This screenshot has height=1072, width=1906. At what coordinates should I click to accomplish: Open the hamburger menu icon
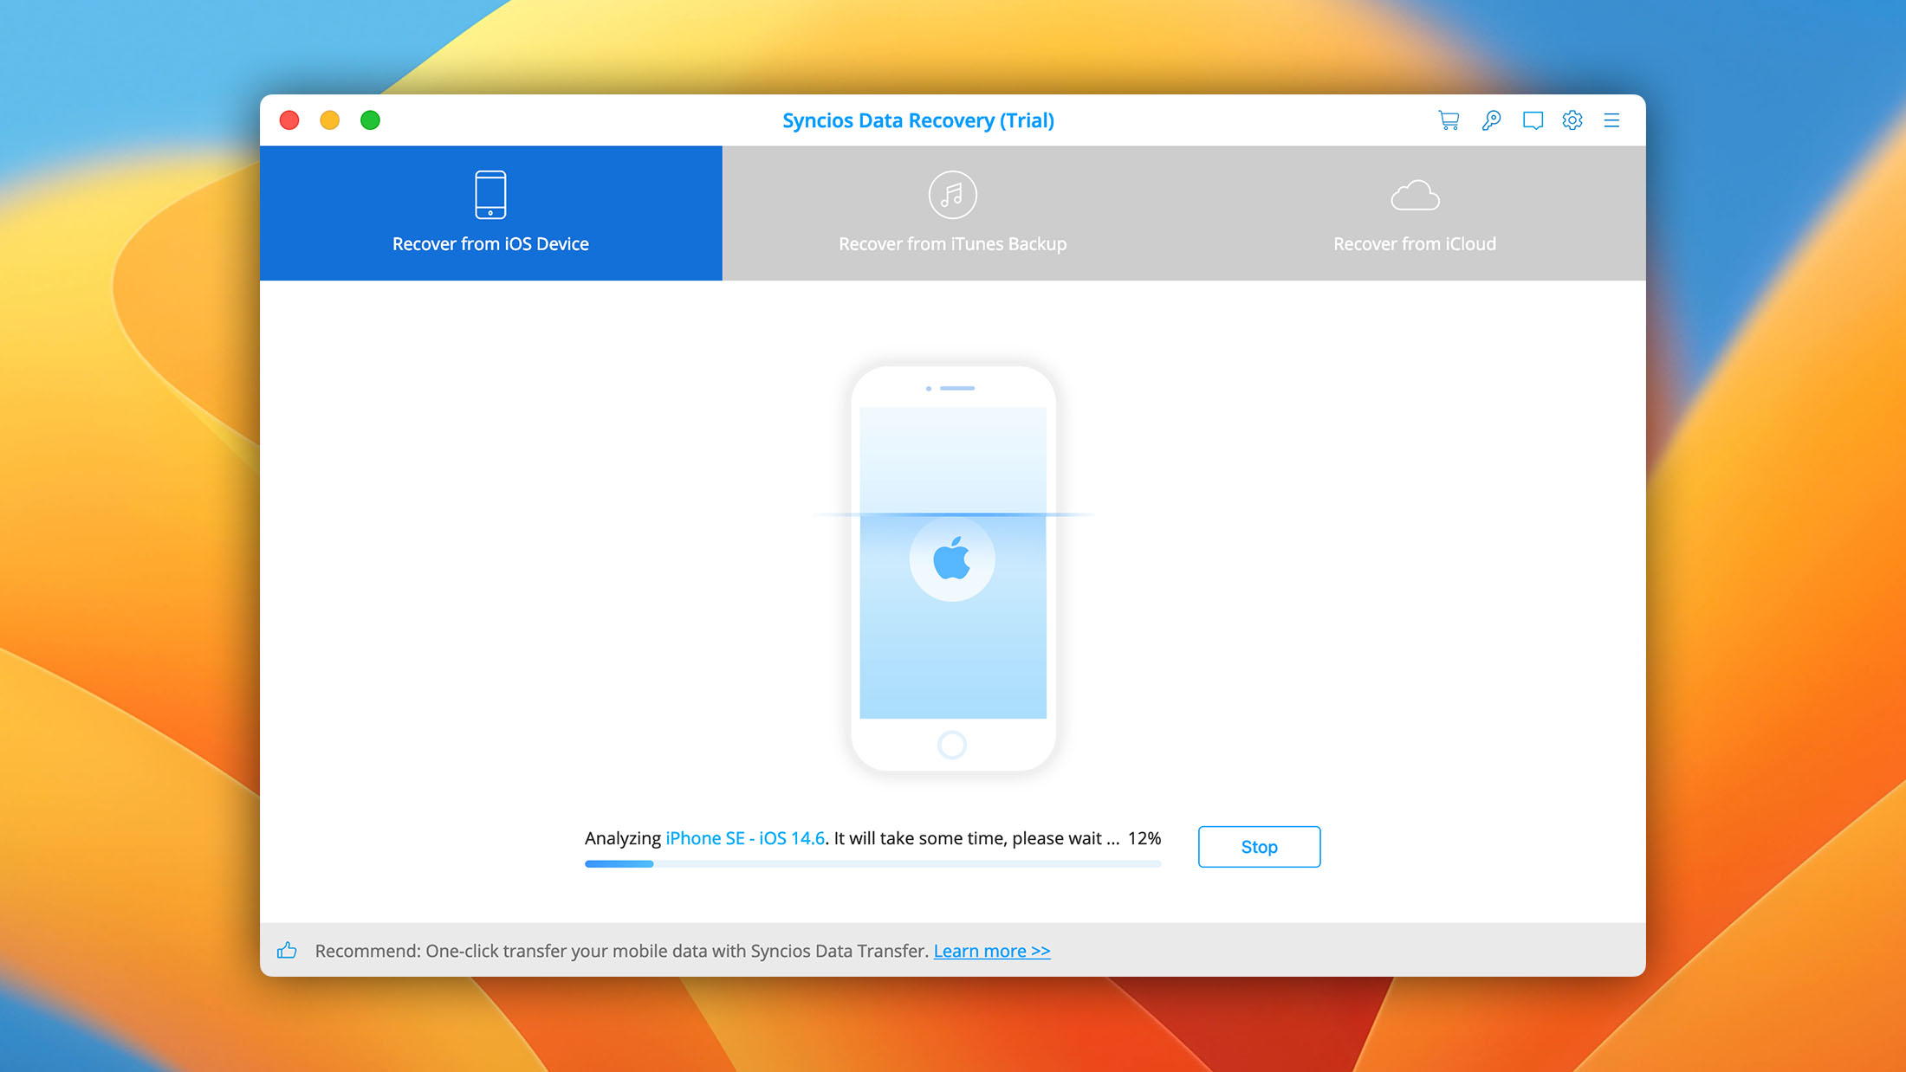(1611, 120)
